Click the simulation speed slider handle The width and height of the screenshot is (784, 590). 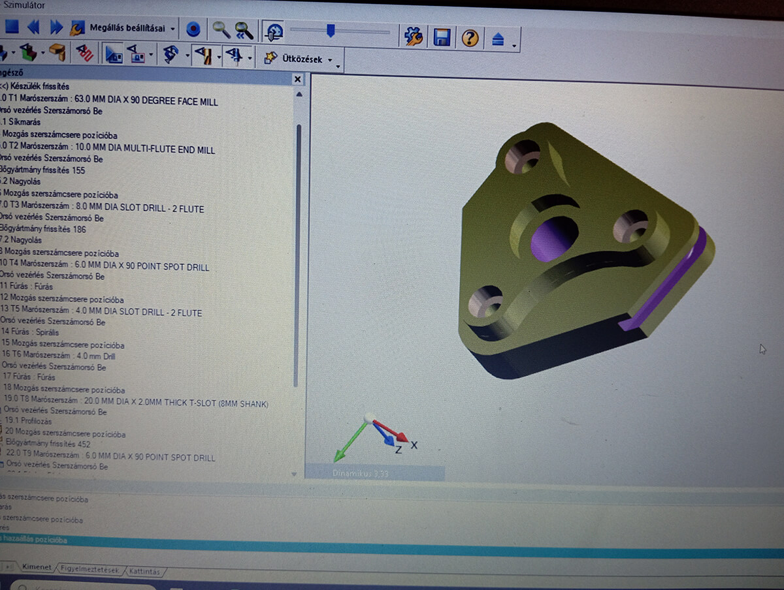pos(331,31)
